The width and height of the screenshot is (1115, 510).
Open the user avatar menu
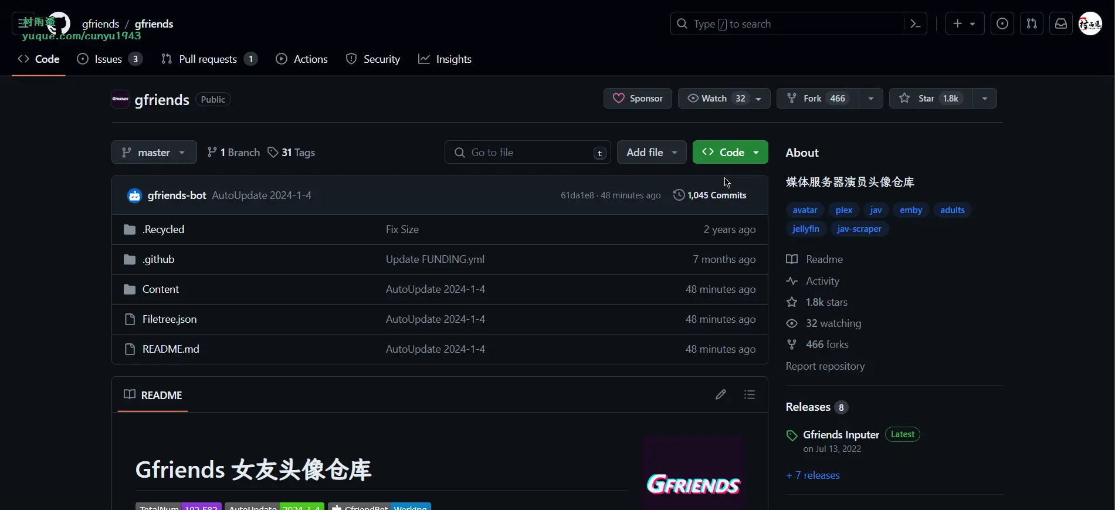(1090, 24)
